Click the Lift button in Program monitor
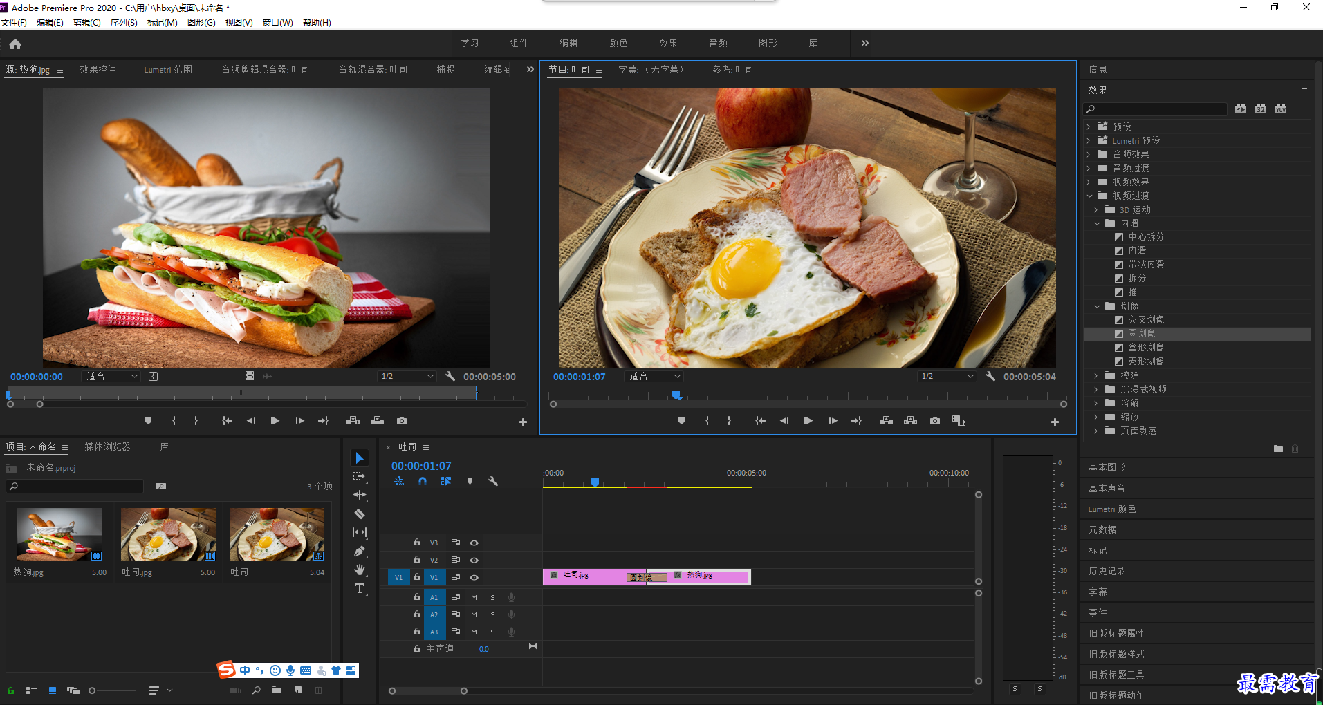The image size is (1323, 705). (x=886, y=421)
